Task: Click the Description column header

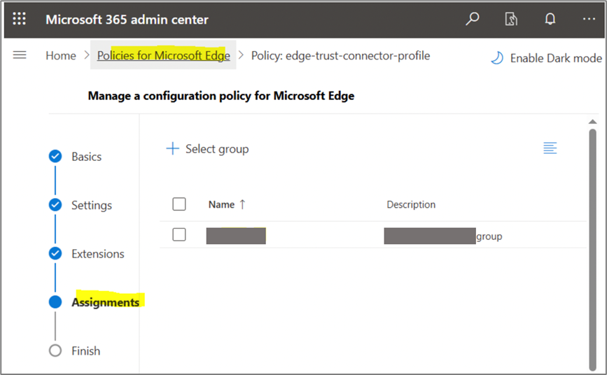Action: 411,204
